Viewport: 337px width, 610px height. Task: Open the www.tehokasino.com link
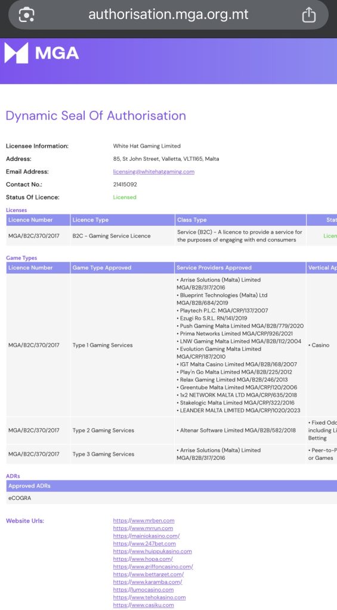tap(149, 597)
